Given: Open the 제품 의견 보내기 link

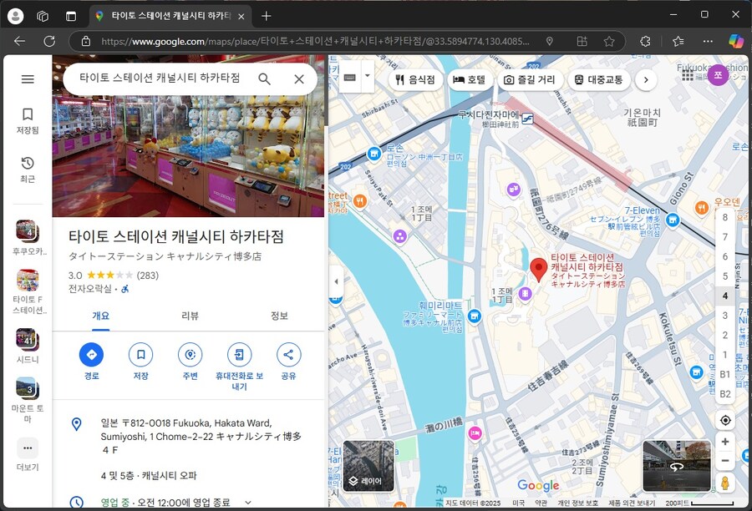Looking at the screenshot, I should (x=632, y=503).
